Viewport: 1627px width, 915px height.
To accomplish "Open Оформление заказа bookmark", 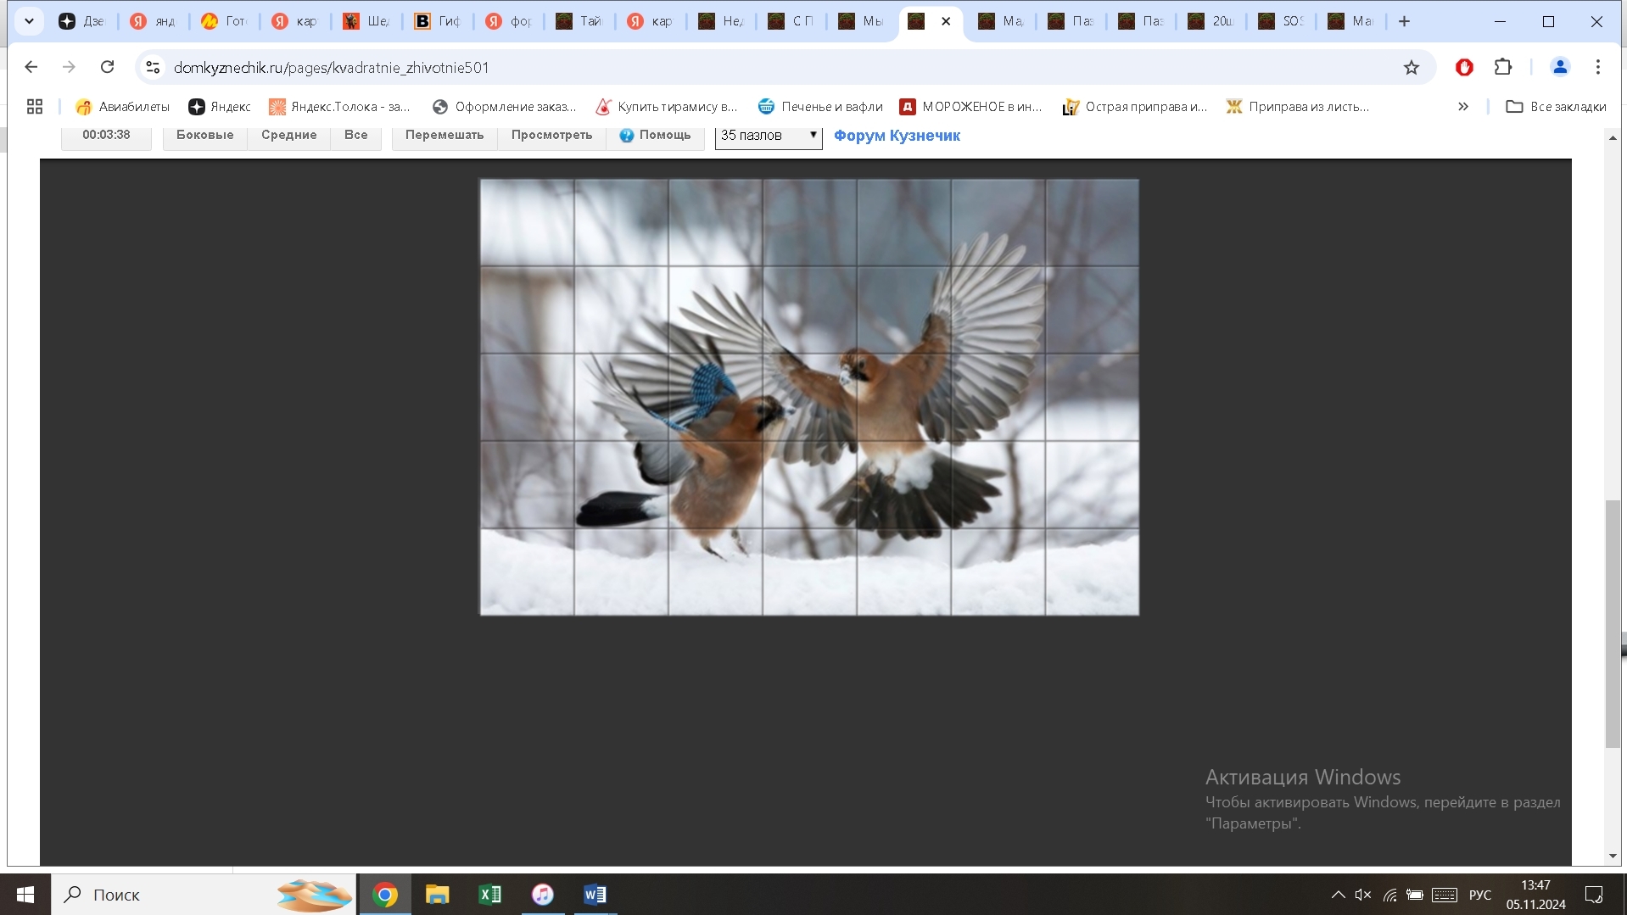I will [x=504, y=106].
